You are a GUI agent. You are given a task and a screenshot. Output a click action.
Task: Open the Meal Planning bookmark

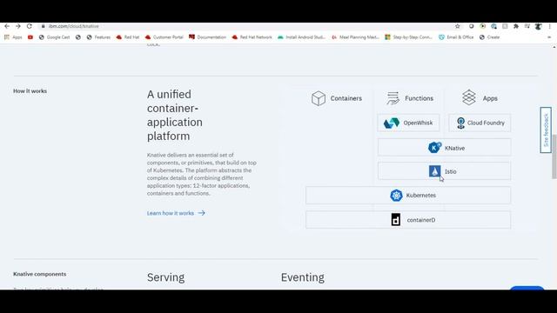pyautogui.click(x=356, y=37)
